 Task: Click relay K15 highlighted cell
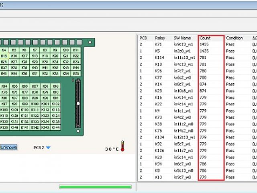pyautogui.click(x=4, y=56)
